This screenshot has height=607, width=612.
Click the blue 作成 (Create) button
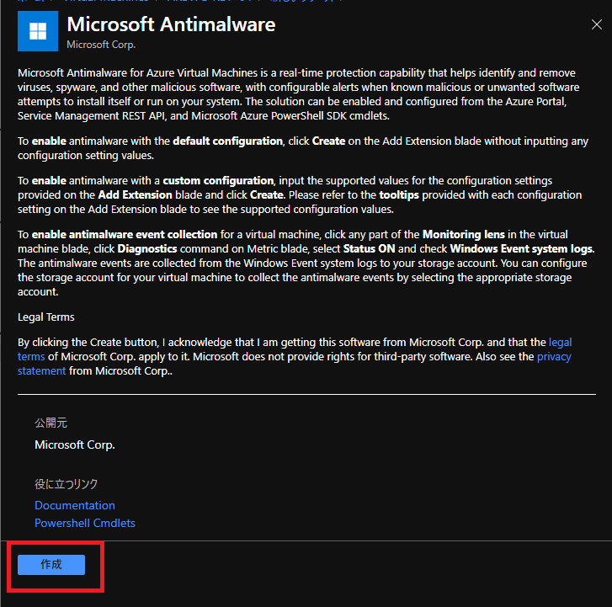(x=51, y=564)
